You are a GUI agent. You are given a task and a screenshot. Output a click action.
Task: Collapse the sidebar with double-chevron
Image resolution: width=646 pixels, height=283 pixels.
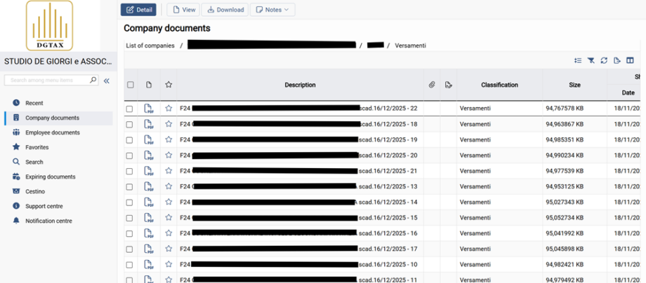(x=107, y=81)
